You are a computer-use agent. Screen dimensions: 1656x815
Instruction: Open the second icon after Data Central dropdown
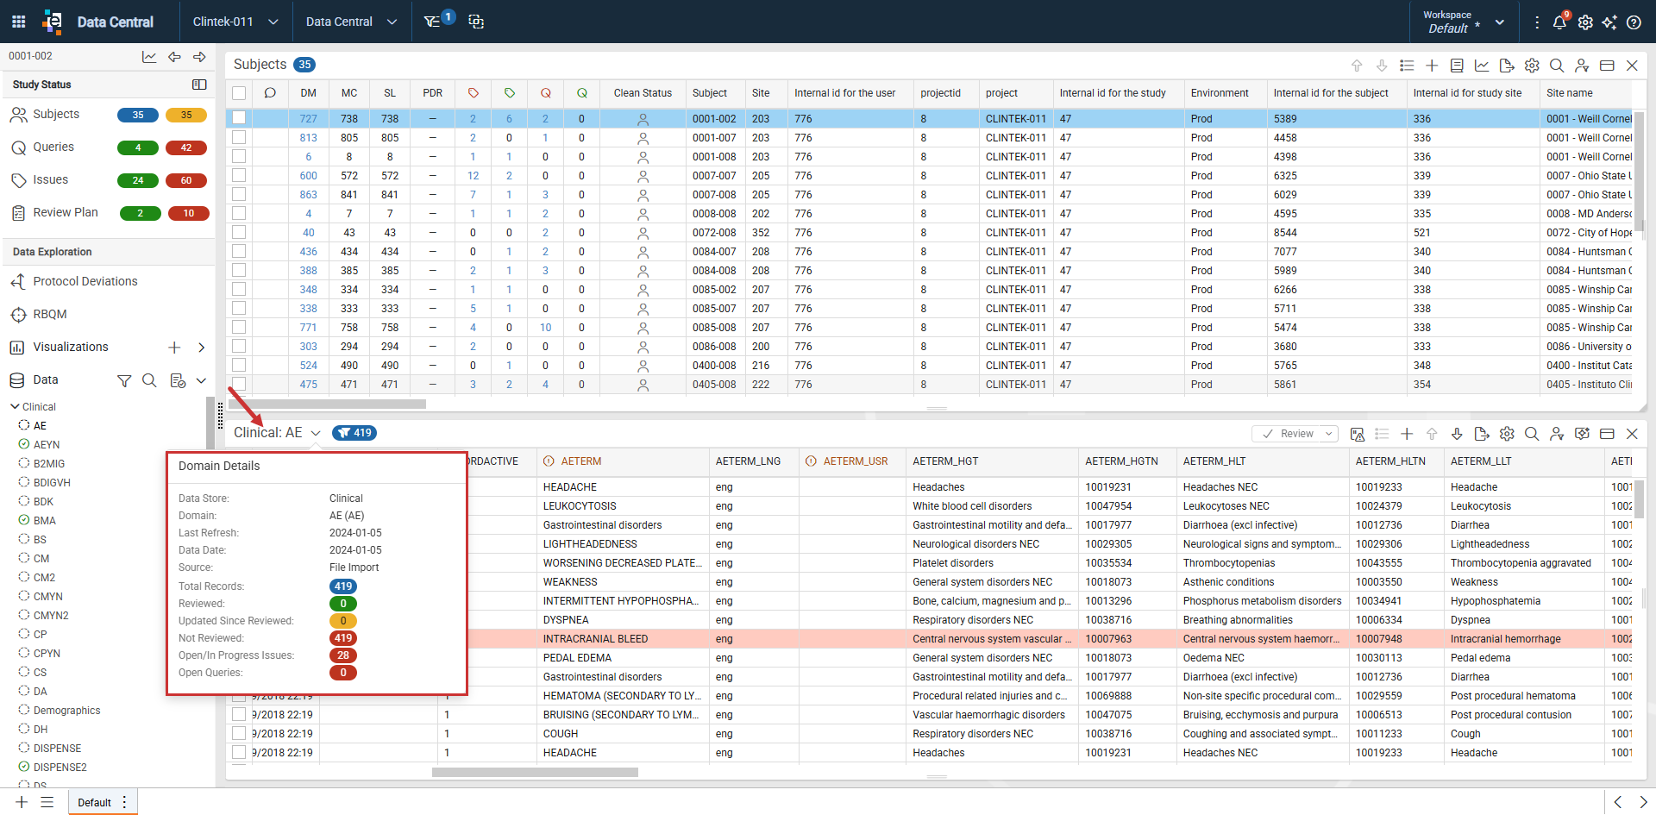476,22
